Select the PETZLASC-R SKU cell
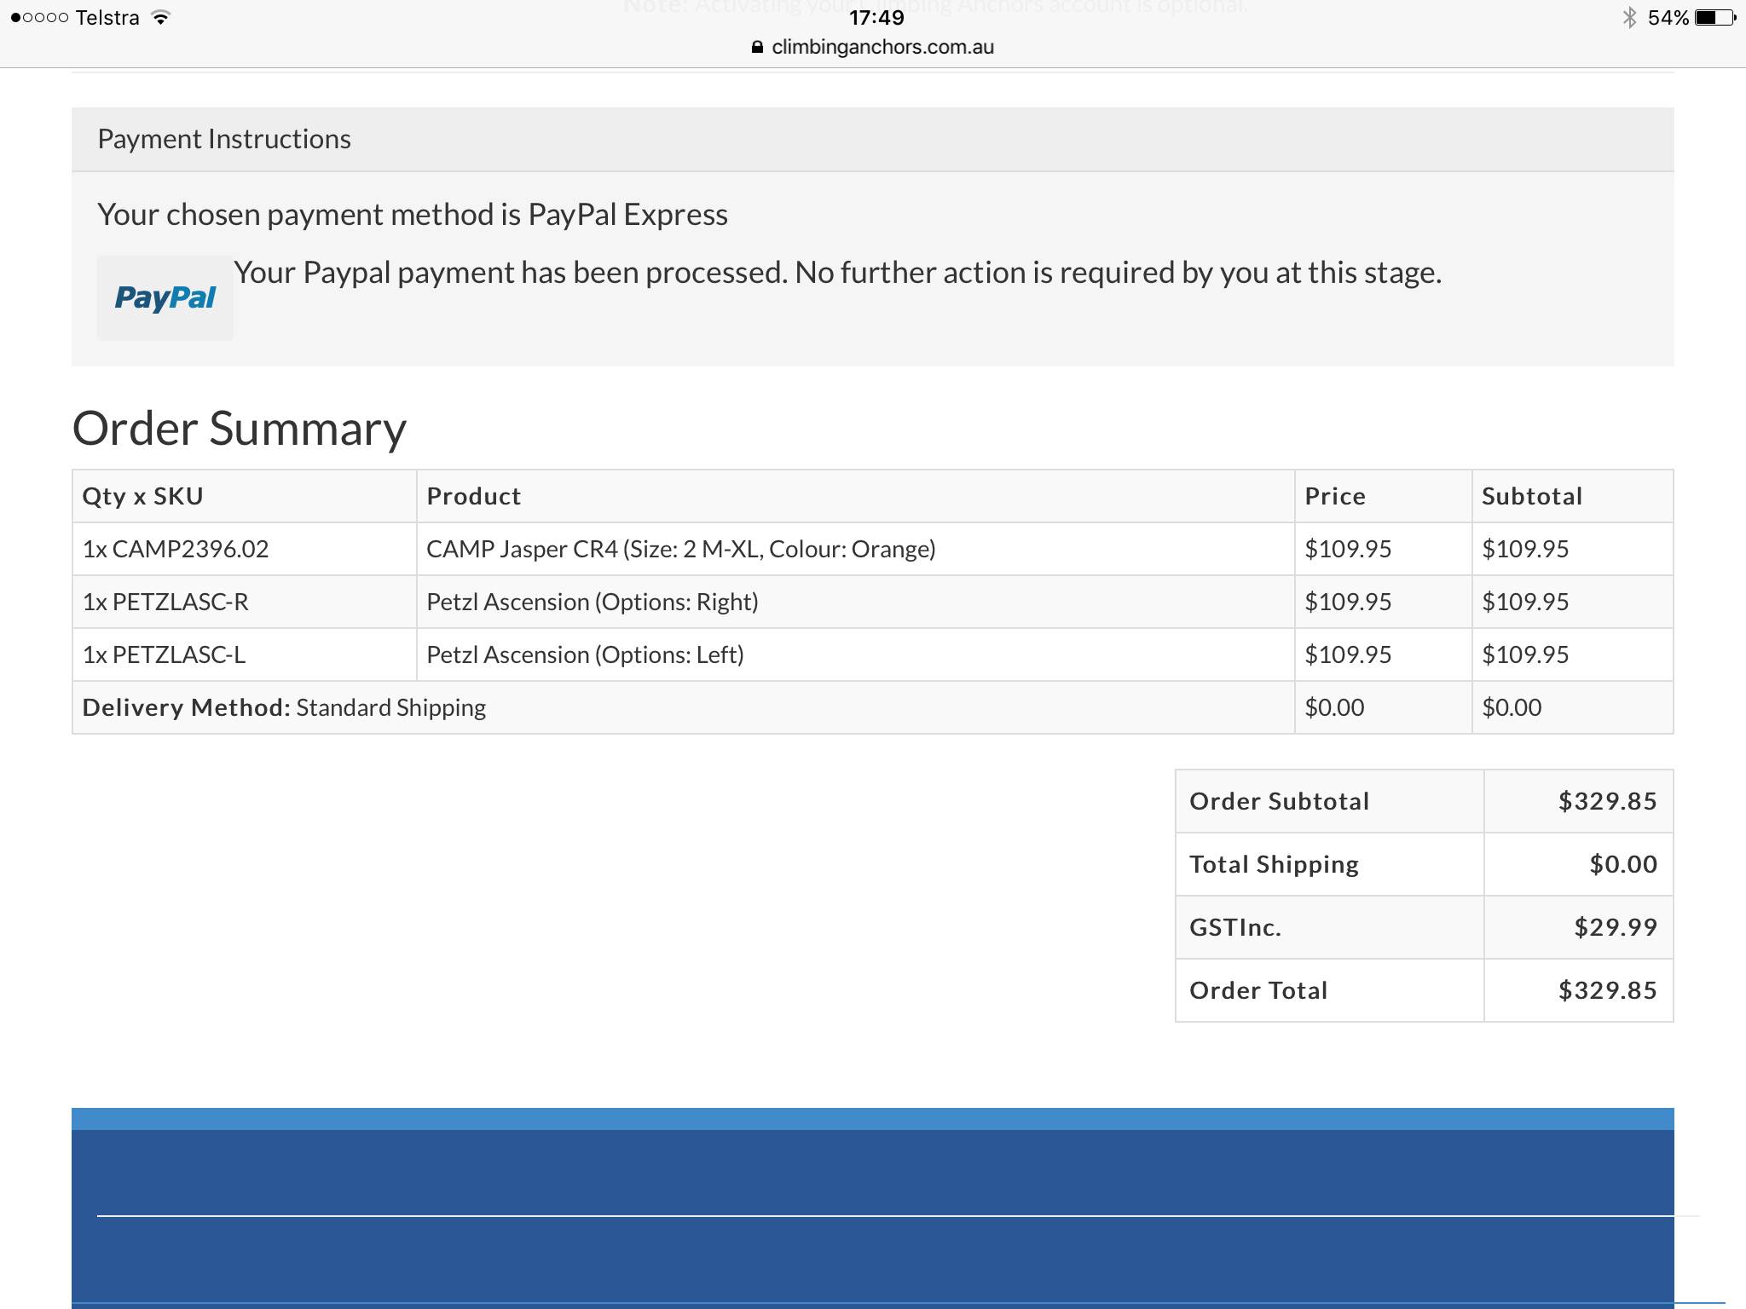The image size is (1746, 1309). [x=165, y=602]
